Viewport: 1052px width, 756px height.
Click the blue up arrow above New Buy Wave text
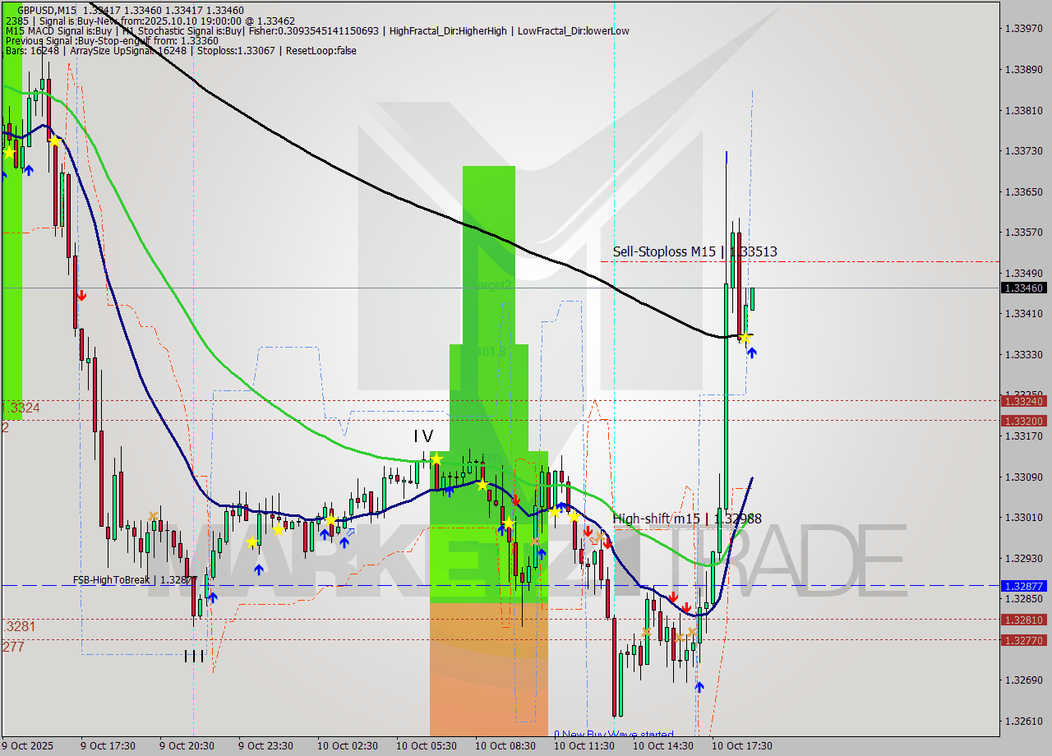click(x=699, y=687)
